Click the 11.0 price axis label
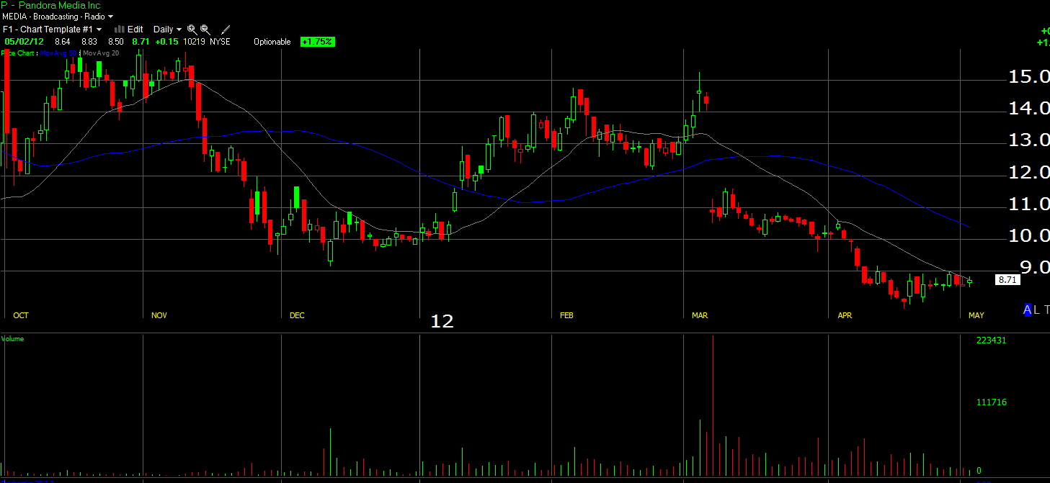The height and width of the screenshot is (483, 1050). click(1028, 204)
